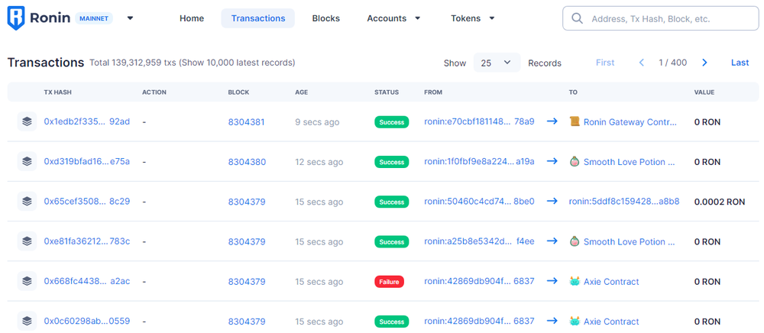The height and width of the screenshot is (333, 764).
Task: Focus the address search field
Action: [x=660, y=18]
